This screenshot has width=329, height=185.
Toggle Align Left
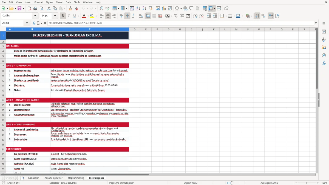[x=102, y=16]
